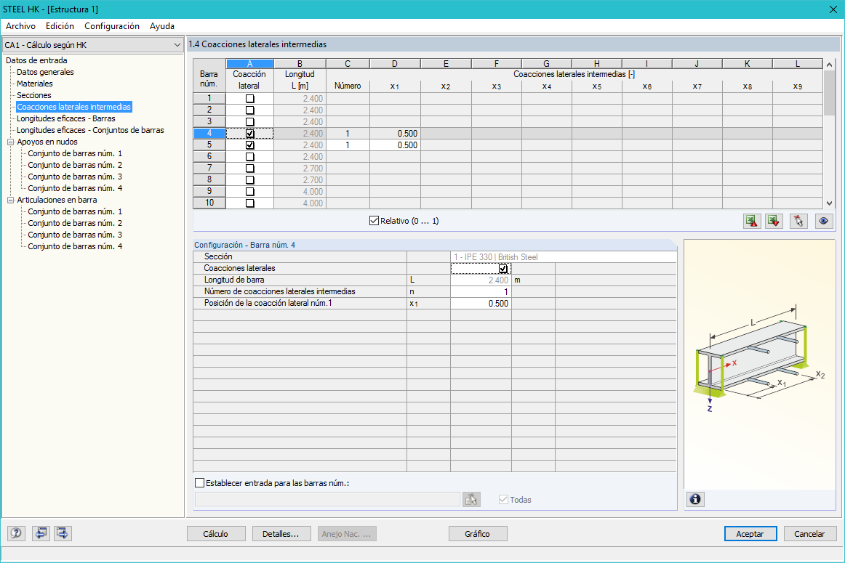Select row header for bar 10
845x563 pixels.
tap(209, 203)
